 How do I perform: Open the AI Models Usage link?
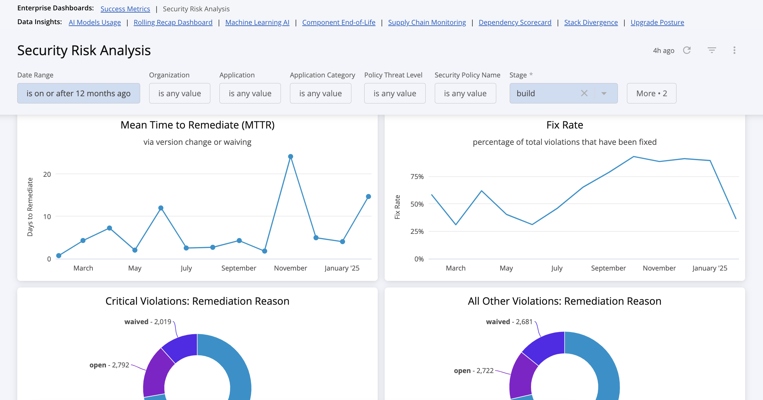[95, 22]
